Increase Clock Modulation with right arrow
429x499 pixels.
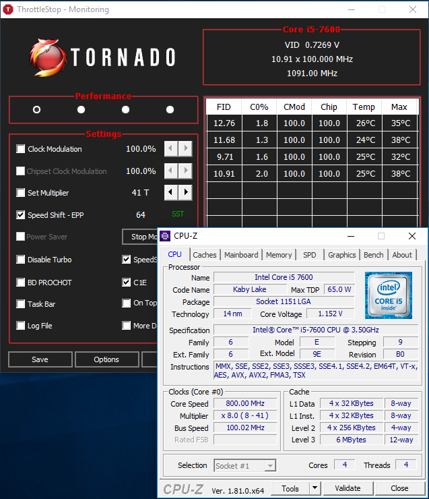186,148
